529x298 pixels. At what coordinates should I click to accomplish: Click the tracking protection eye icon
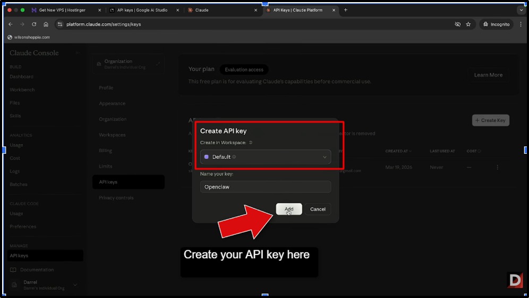(457, 24)
